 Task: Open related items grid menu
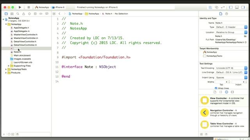coord(54,14)
